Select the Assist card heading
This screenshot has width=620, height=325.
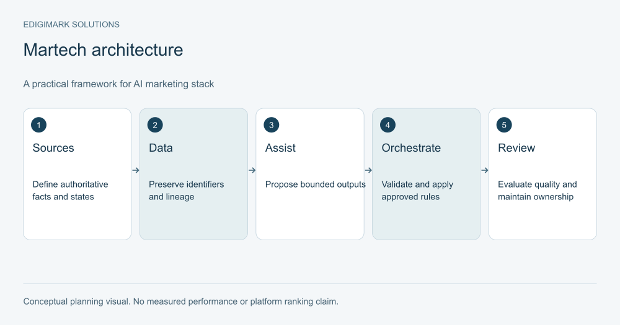click(x=280, y=148)
